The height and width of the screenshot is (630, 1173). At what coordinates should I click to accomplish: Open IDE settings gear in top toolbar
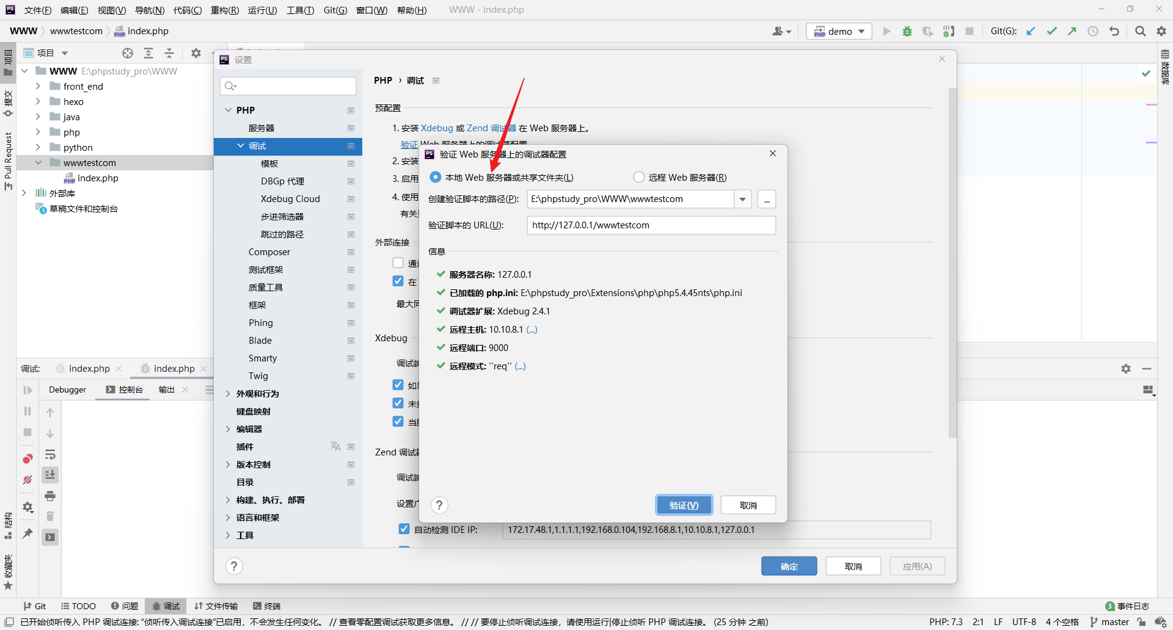1161,31
